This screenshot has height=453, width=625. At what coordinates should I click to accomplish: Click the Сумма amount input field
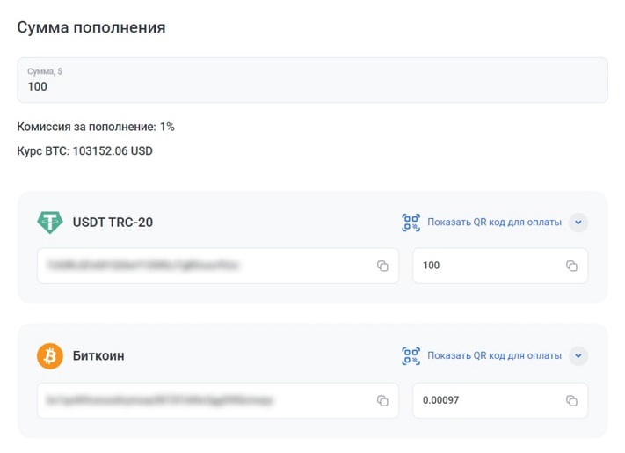point(312,81)
